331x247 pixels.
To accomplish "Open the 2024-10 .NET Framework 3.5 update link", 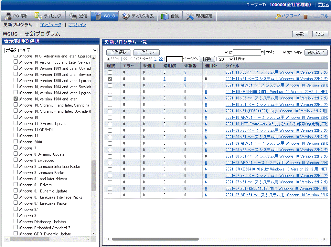I will pos(277,124).
